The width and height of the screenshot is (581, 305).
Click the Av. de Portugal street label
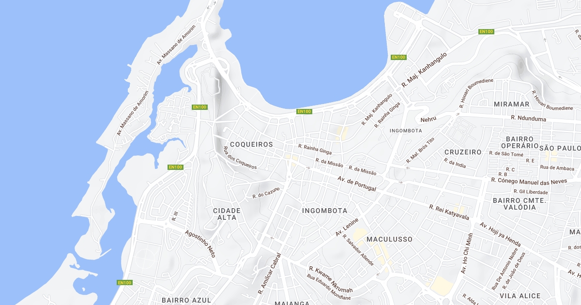357,183
